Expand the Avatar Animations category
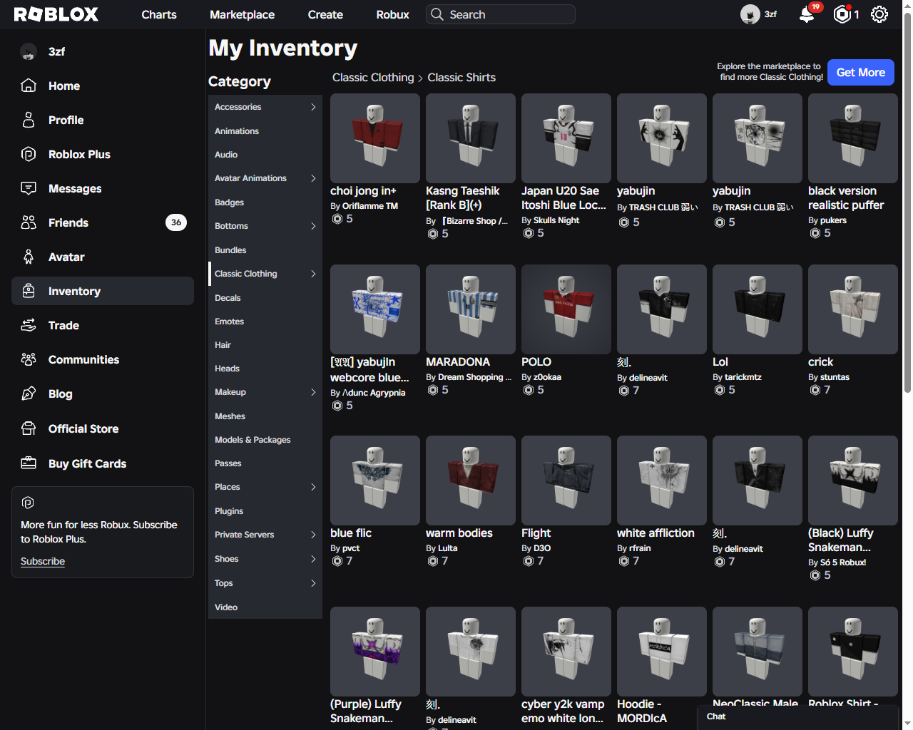The image size is (913, 730). pos(313,178)
